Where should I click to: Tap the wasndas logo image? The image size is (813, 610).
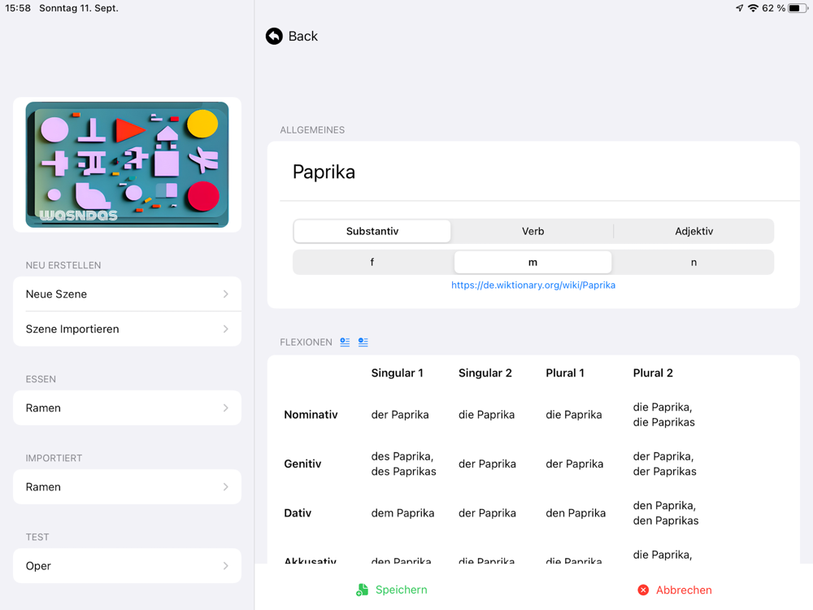click(x=127, y=165)
